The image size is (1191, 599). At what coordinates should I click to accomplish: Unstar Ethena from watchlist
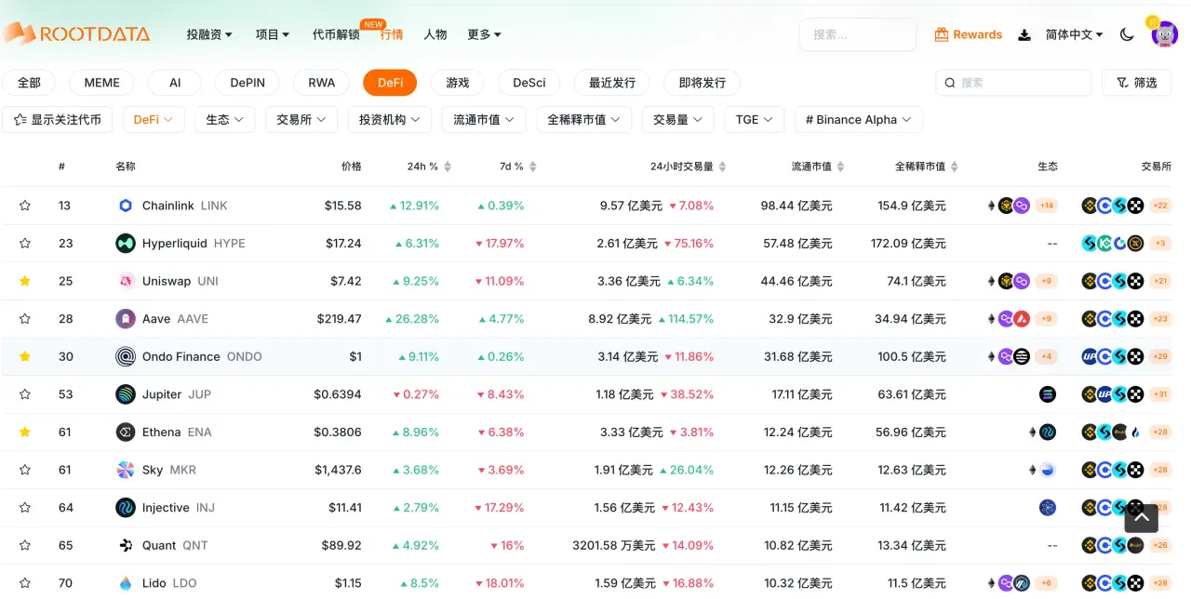tap(25, 432)
